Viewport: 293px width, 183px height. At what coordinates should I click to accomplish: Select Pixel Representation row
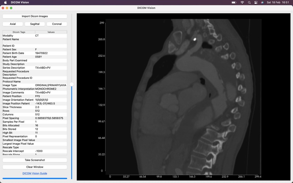35,136
